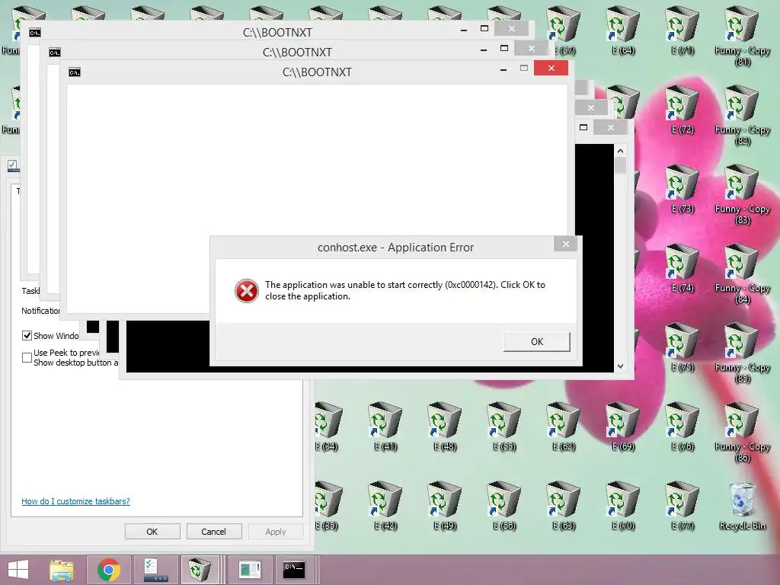
Task: Click OK in the Taskbar properties window
Action: click(x=152, y=531)
